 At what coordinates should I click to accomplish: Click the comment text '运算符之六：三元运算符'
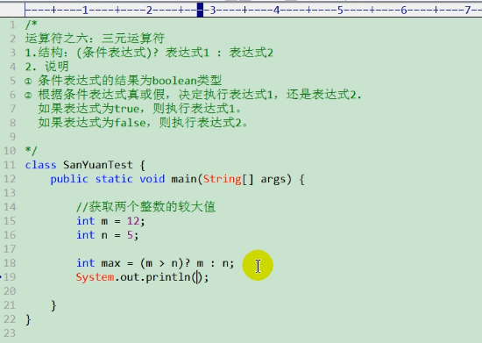point(95,39)
